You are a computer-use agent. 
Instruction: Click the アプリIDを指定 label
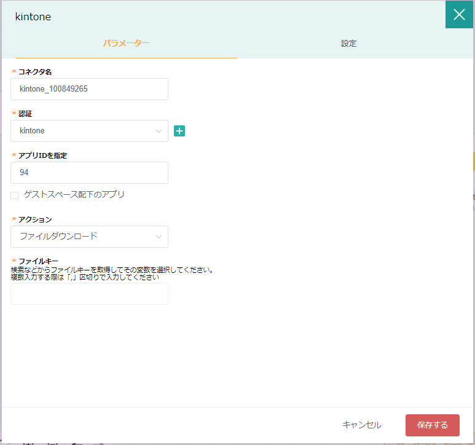[x=43, y=156]
